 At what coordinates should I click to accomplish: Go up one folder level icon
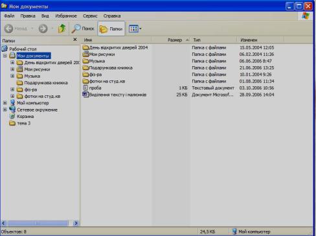62,29
